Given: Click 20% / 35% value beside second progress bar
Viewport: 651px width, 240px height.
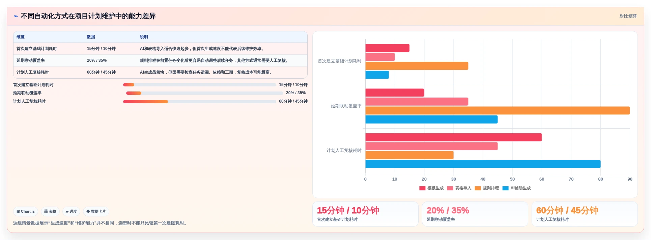Looking at the screenshot, I should (x=296, y=93).
